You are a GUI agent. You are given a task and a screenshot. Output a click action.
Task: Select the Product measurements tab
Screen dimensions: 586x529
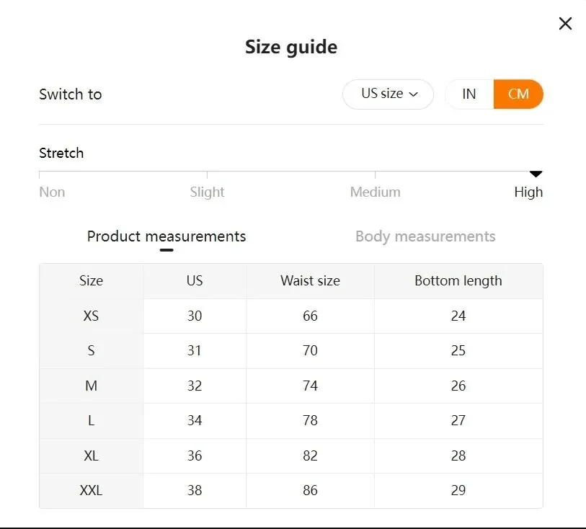[x=167, y=236]
